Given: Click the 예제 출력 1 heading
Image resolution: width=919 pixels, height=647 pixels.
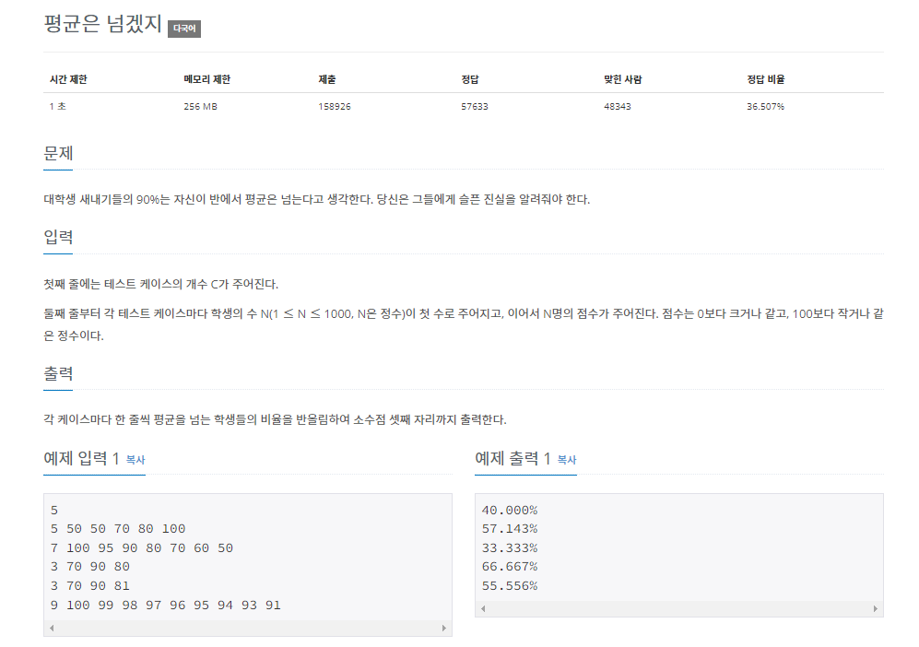Looking at the screenshot, I should [513, 458].
